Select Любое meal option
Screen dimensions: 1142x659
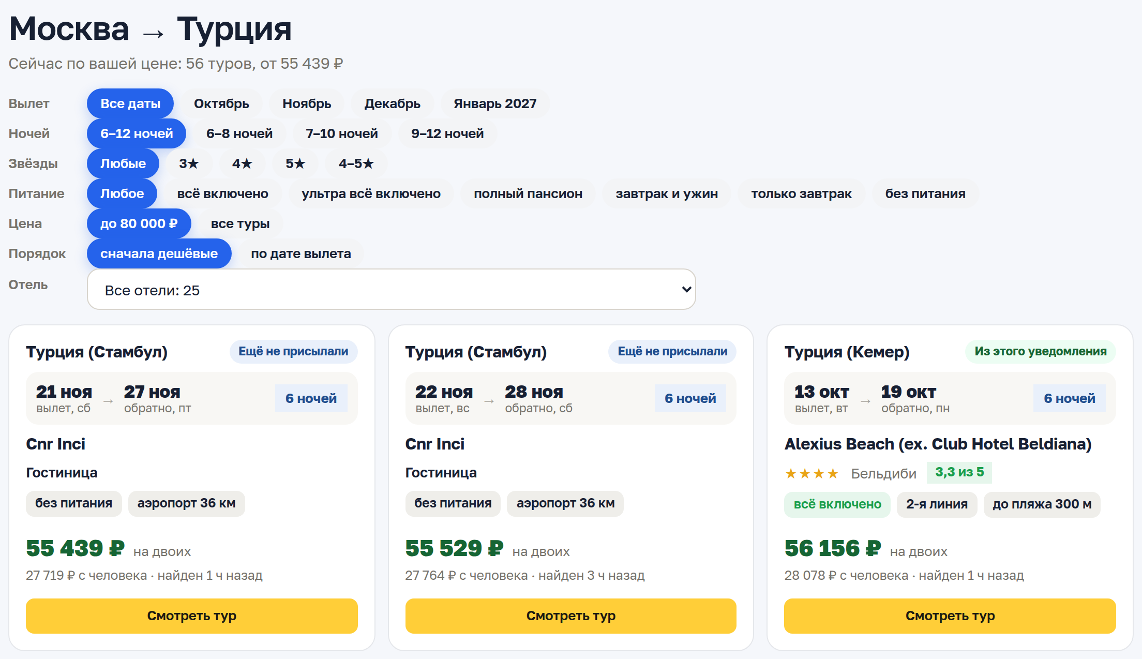pos(122,193)
